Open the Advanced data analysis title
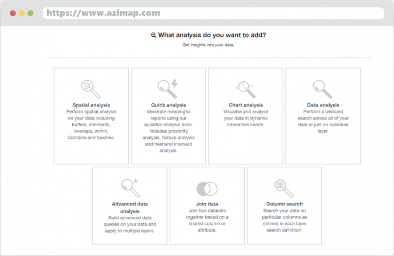 (130, 208)
